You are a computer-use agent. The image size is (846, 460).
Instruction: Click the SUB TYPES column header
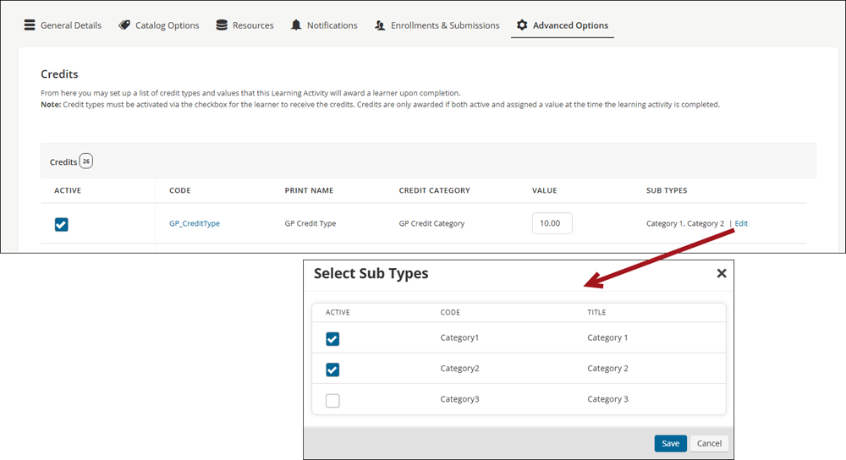[667, 190]
